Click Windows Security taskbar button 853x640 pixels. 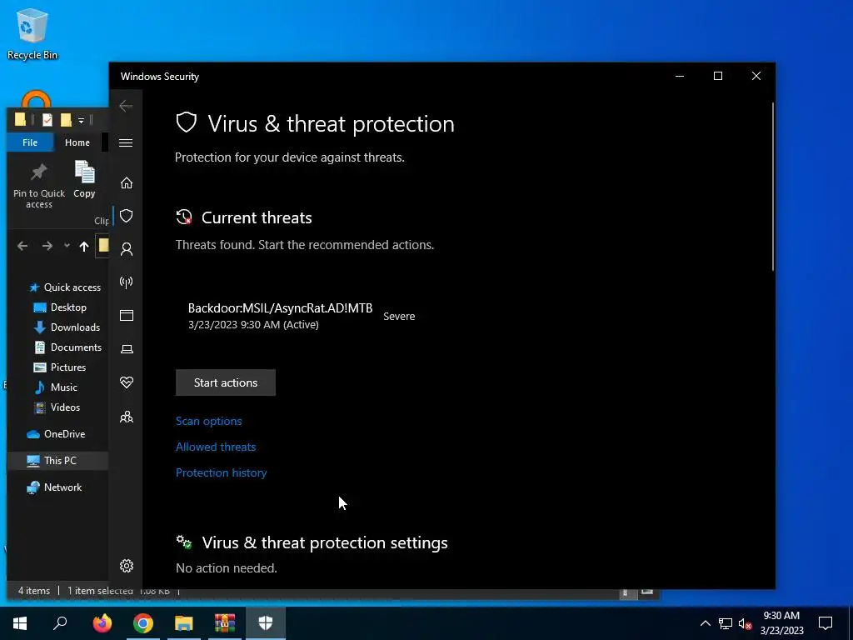[x=266, y=623]
